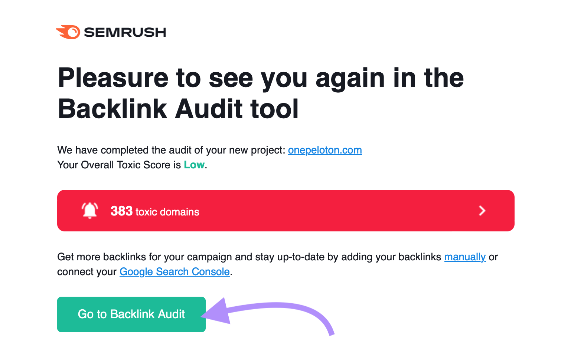Select the green Low toxic score text

(x=194, y=165)
